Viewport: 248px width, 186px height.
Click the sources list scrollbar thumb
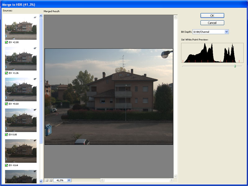tap(41, 81)
